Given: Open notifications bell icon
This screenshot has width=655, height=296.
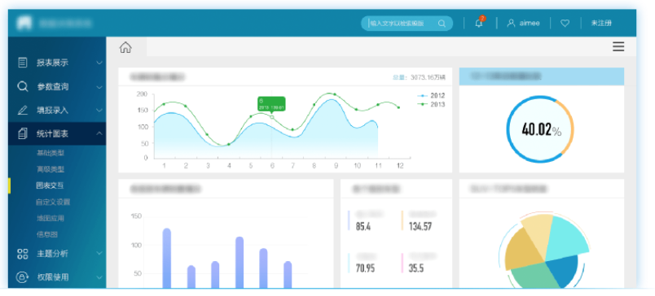Looking at the screenshot, I should [479, 24].
